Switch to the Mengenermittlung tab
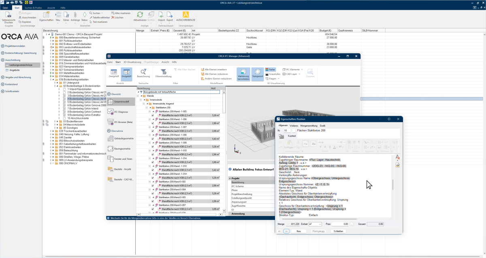 (x=309, y=126)
